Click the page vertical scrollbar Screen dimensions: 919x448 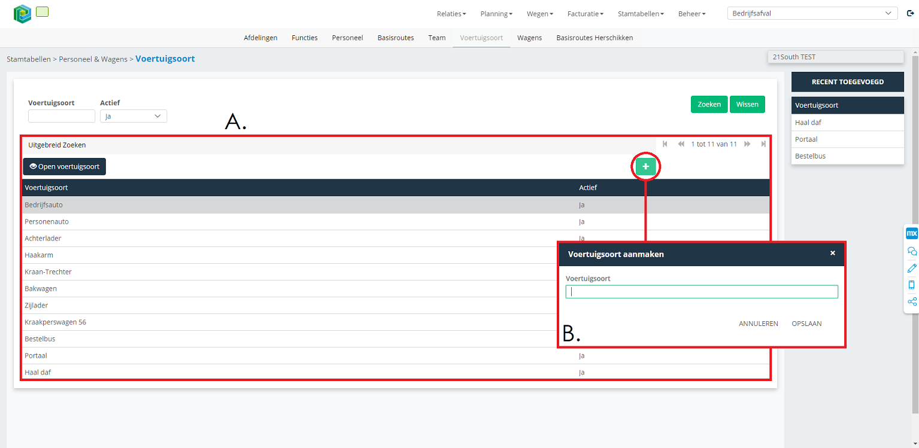click(915, 233)
